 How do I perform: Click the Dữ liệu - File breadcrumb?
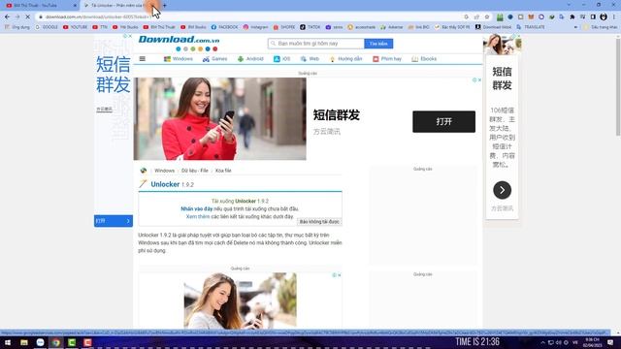(x=195, y=171)
